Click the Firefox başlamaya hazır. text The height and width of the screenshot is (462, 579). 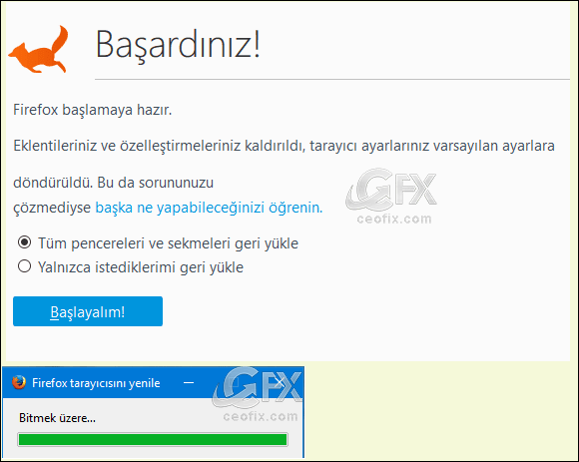92,110
